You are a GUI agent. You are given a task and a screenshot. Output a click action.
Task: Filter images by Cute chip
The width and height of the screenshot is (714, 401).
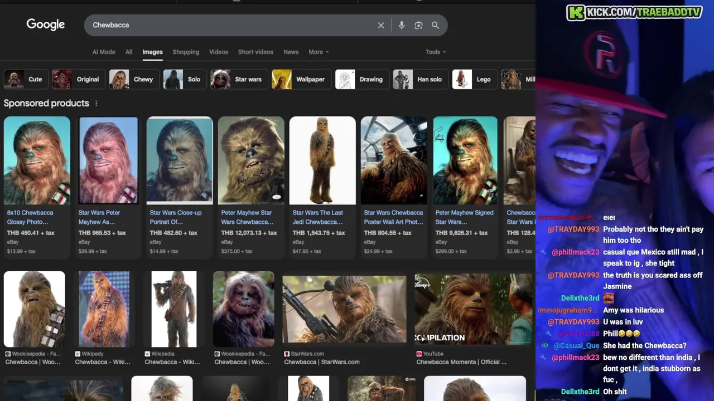point(25,79)
